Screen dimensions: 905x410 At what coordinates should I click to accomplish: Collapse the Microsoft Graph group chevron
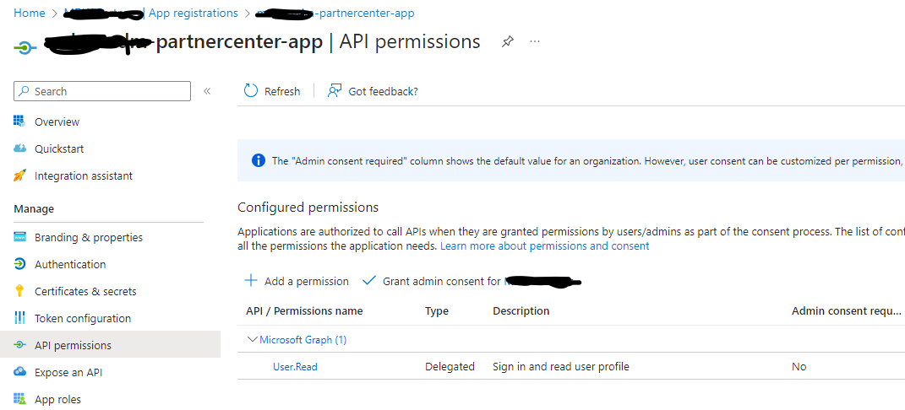point(252,339)
